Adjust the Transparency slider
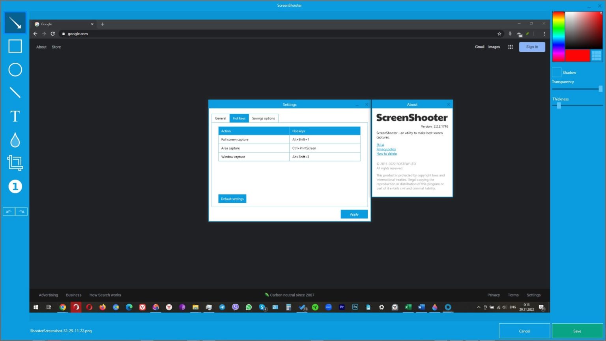 pos(600,89)
